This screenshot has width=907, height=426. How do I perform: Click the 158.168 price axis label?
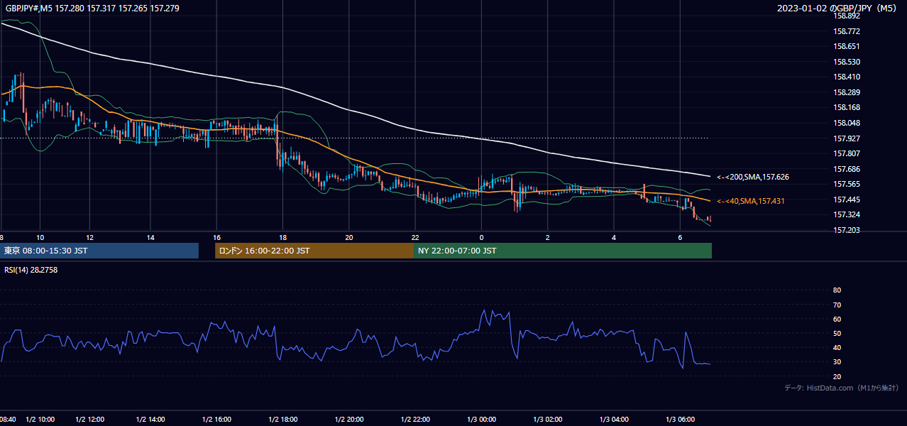coord(847,107)
